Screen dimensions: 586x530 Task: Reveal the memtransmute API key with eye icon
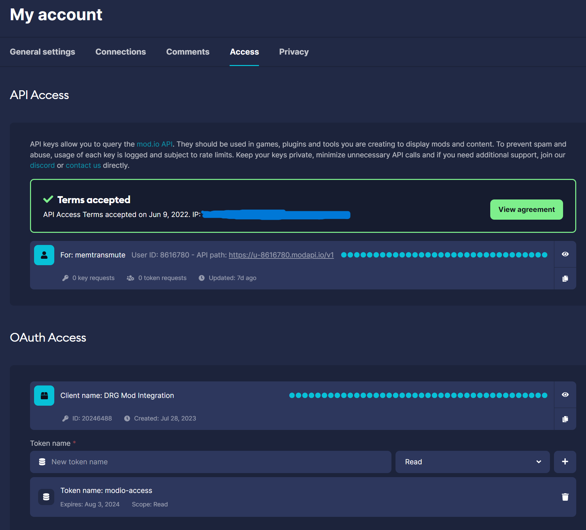coord(565,254)
